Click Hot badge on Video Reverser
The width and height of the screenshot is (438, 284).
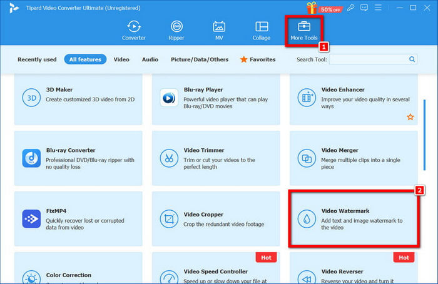[404, 258]
